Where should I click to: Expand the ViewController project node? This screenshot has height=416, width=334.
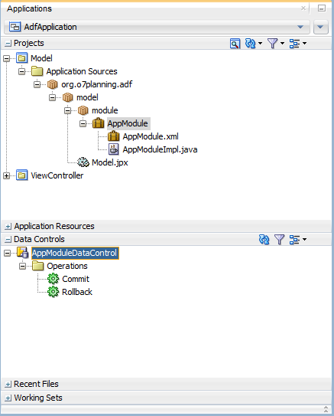point(7,175)
